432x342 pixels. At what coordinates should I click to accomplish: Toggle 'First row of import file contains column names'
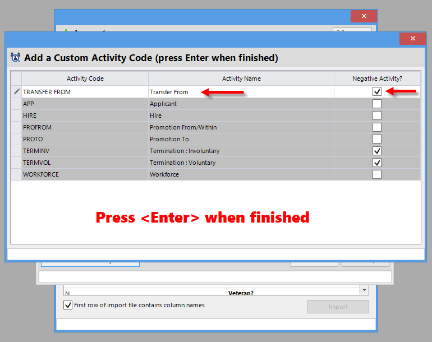[x=68, y=305]
